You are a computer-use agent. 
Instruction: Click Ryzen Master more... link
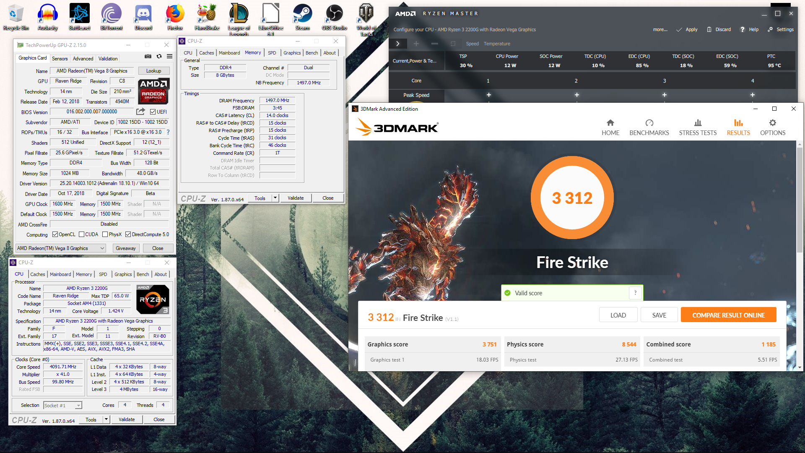pos(660,29)
